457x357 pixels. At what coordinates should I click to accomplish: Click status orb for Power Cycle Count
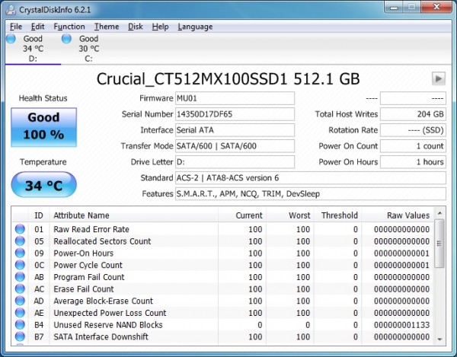20,265
